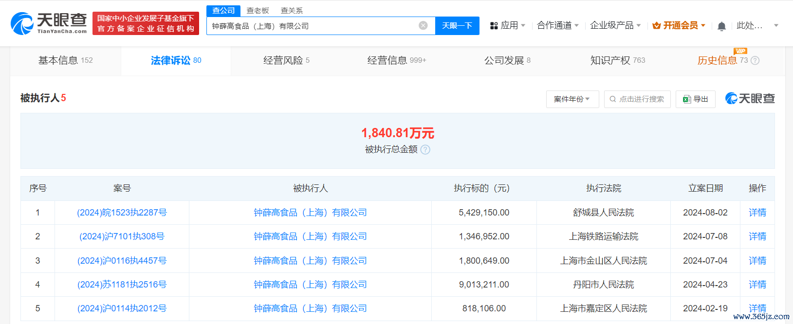Open the 知识产权 tab
Screen dimensions: 793x324
[x=618, y=60]
